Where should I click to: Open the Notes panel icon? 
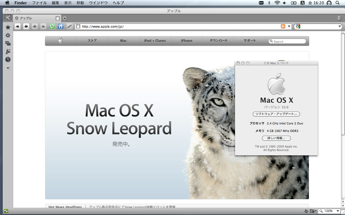coord(8,43)
